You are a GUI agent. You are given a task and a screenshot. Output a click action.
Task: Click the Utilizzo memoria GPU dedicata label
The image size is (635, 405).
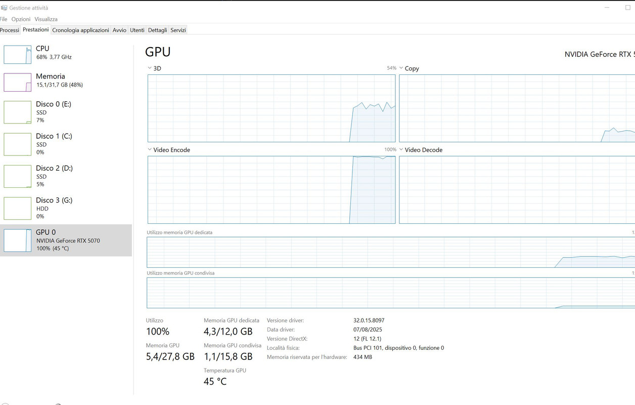(x=179, y=232)
